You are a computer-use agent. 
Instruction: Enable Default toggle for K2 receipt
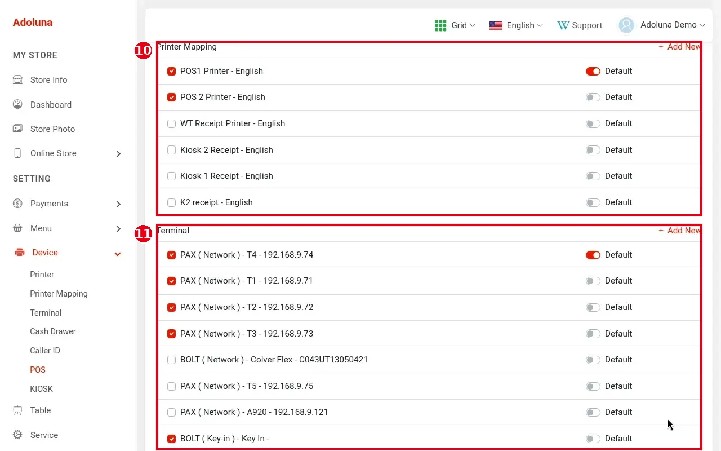point(593,202)
